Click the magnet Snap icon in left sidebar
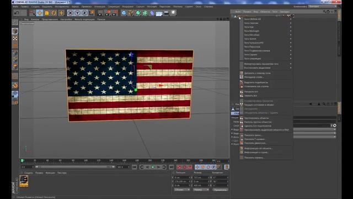Image resolution: width=353 pixels, height=199 pixels. 15,85
